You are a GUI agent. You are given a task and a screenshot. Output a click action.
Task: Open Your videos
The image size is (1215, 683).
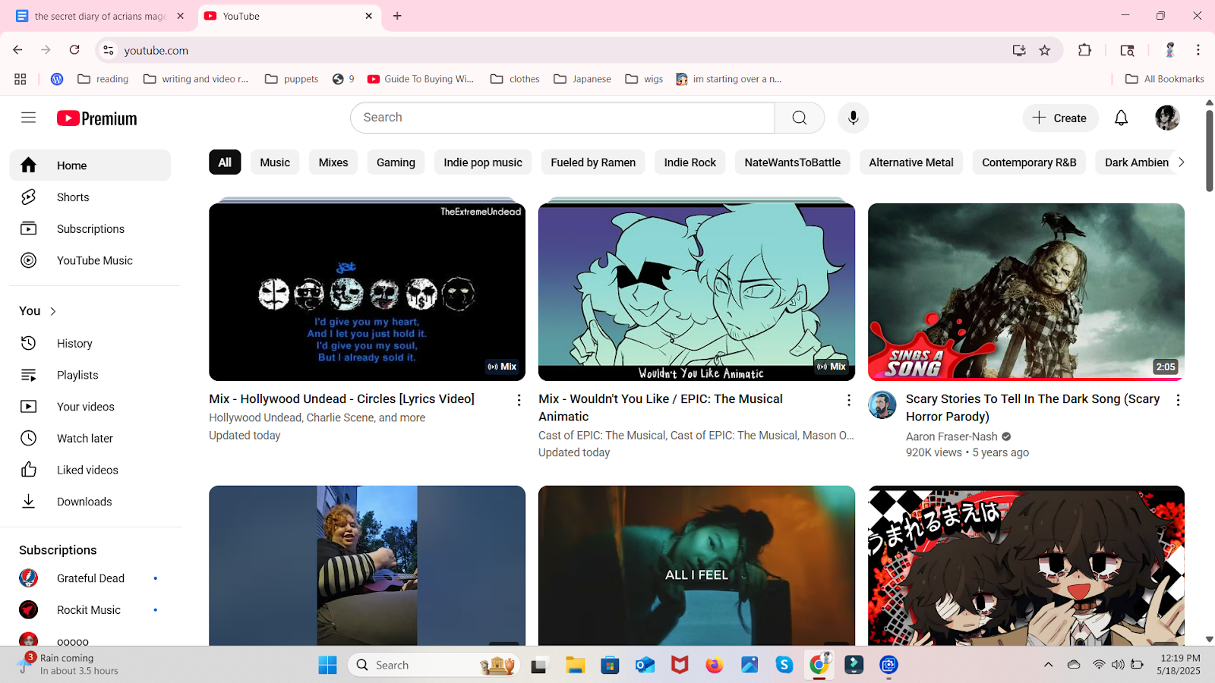[x=90, y=407]
